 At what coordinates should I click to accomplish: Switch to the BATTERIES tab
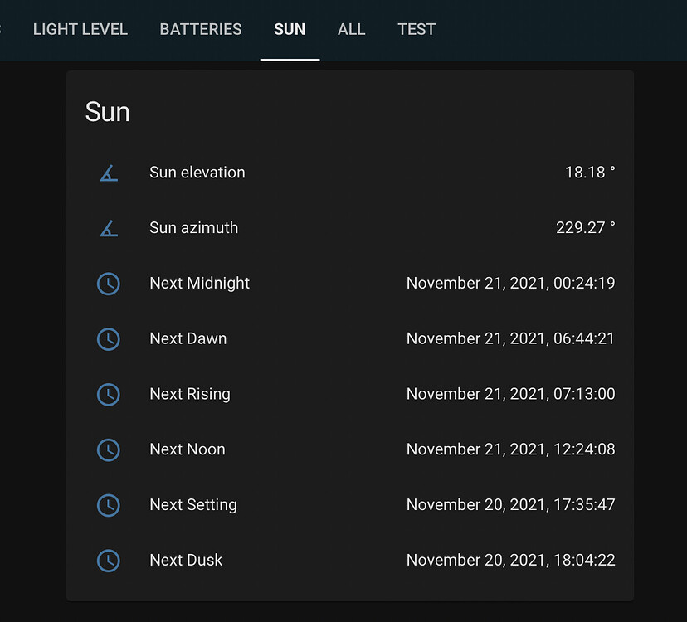(200, 29)
